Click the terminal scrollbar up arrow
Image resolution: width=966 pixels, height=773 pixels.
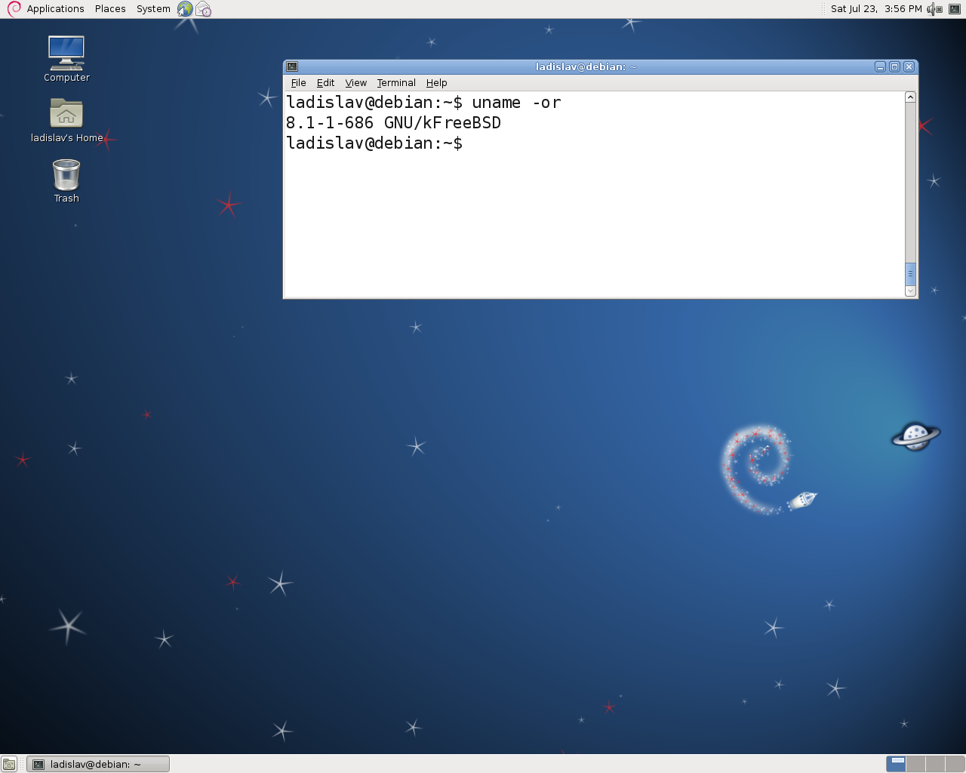pyautogui.click(x=910, y=97)
